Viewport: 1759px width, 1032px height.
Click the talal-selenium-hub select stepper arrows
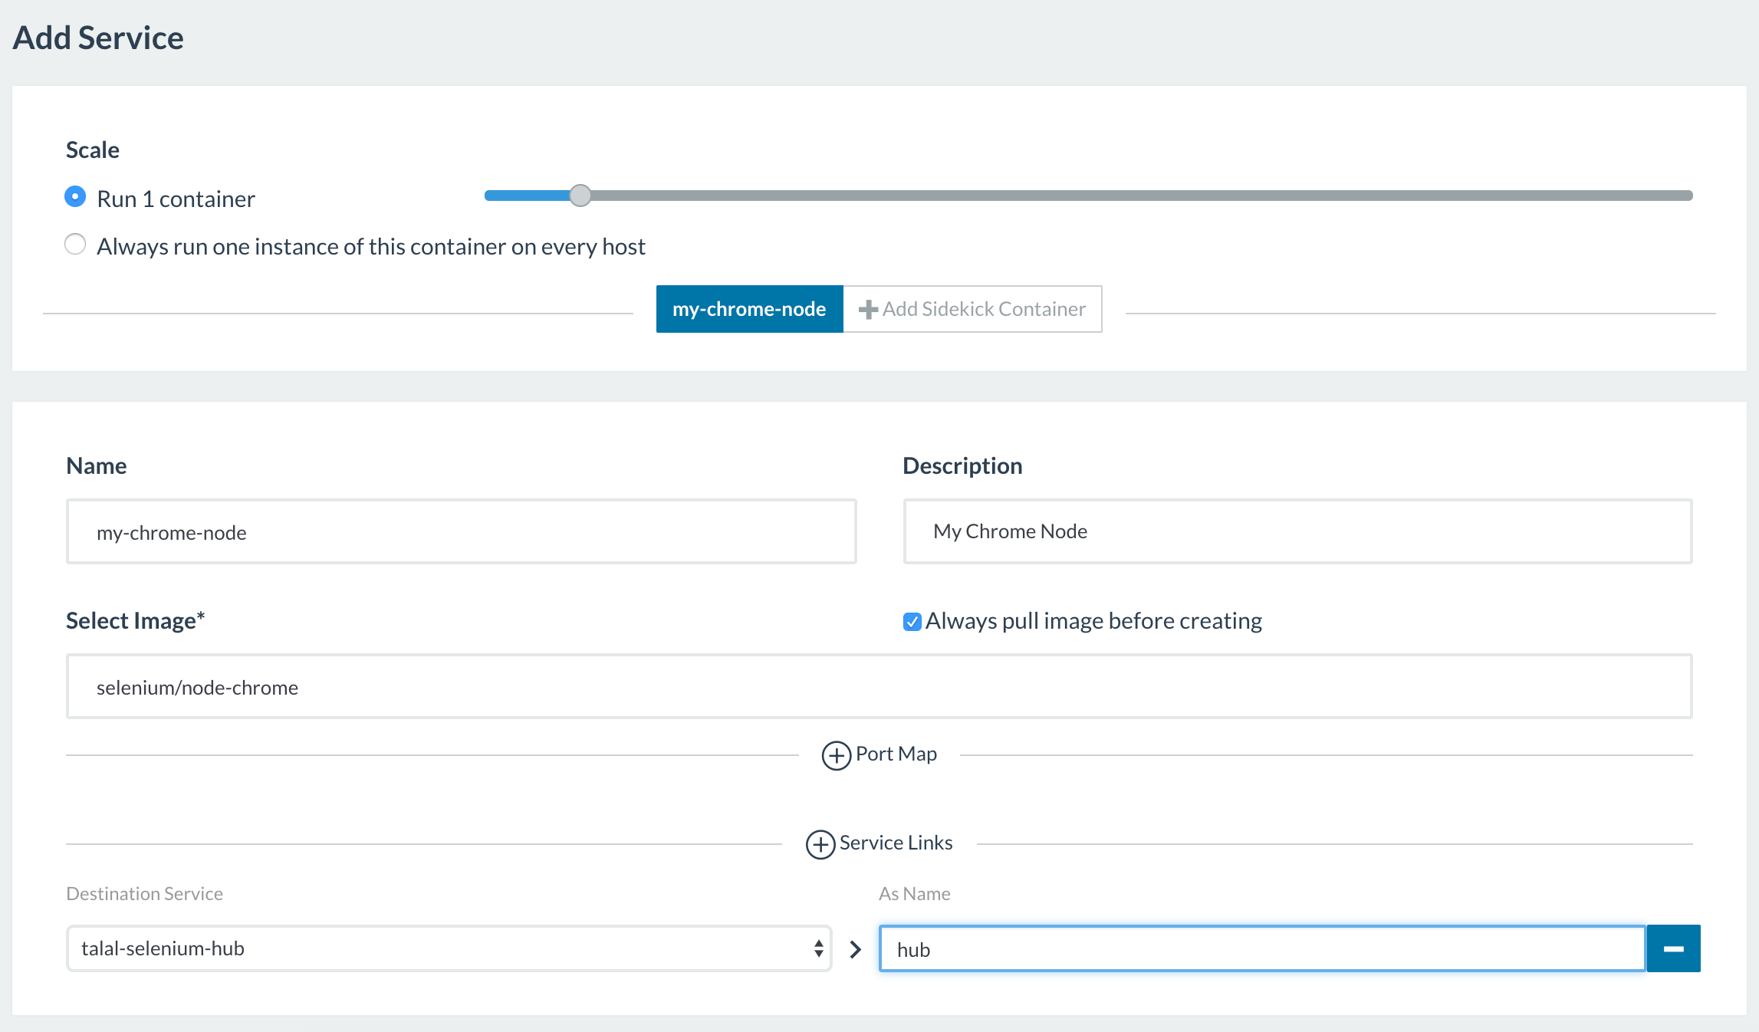tap(818, 948)
